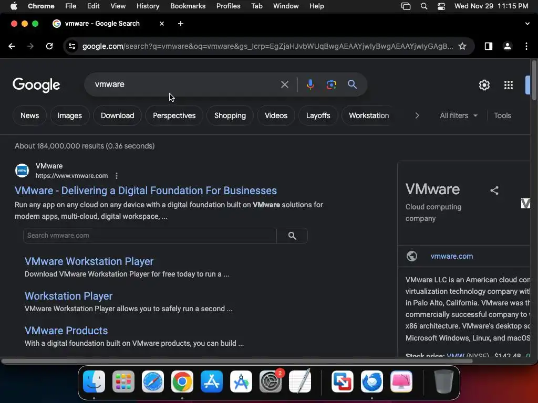Screen dimensions: 538x403
Task: Reload the current page
Action: 49,46
